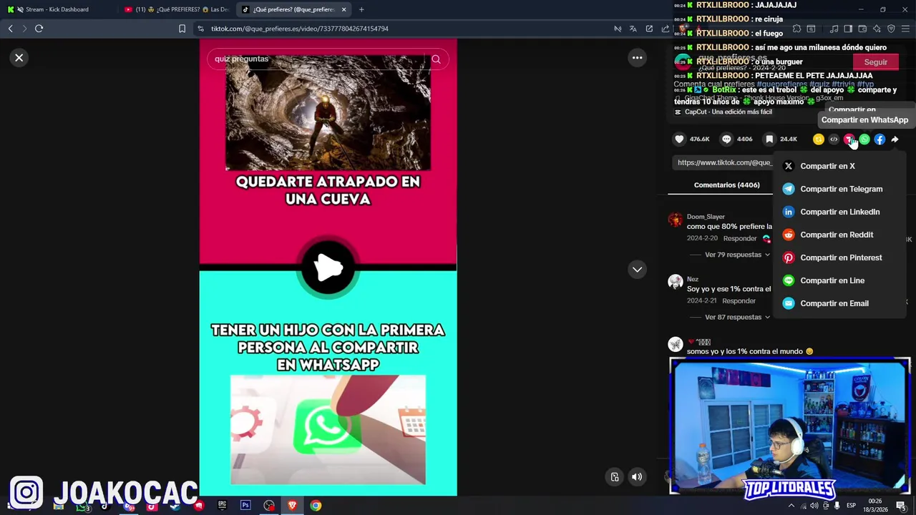Select Compartir en Reddit
The height and width of the screenshot is (515, 916).
tap(839, 235)
